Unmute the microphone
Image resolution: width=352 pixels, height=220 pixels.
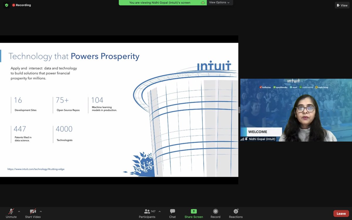[11, 213]
